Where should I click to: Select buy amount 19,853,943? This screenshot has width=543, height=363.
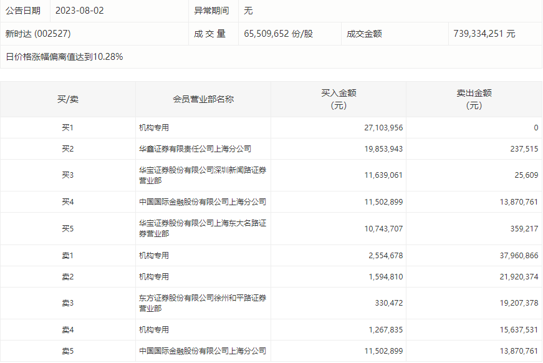coord(383,148)
